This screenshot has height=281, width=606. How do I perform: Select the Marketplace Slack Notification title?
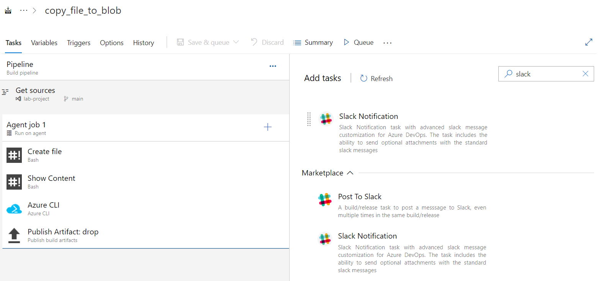pos(367,236)
